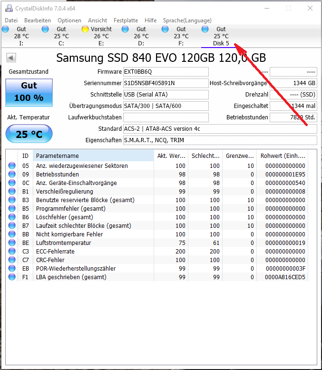Click the Übertragungsmodus SATA field

pos(166,106)
